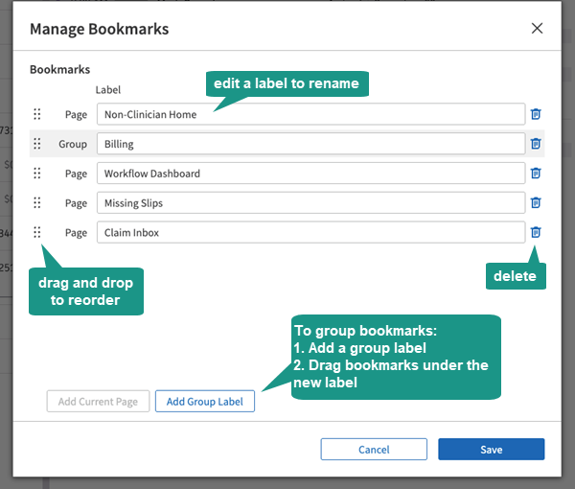Click drag handle for Workflow Dashboard row
This screenshot has width=575, height=489.
pos(37,173)
